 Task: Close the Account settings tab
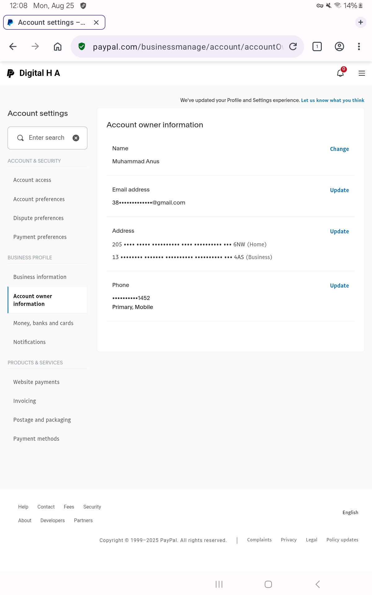pyautogui.click(x=96, y=22)
